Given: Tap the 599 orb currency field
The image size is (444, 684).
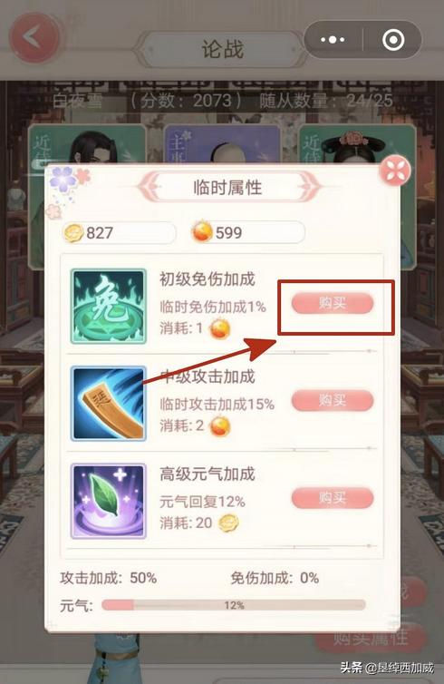Looking at the screenshot, I should coord(248,232).
